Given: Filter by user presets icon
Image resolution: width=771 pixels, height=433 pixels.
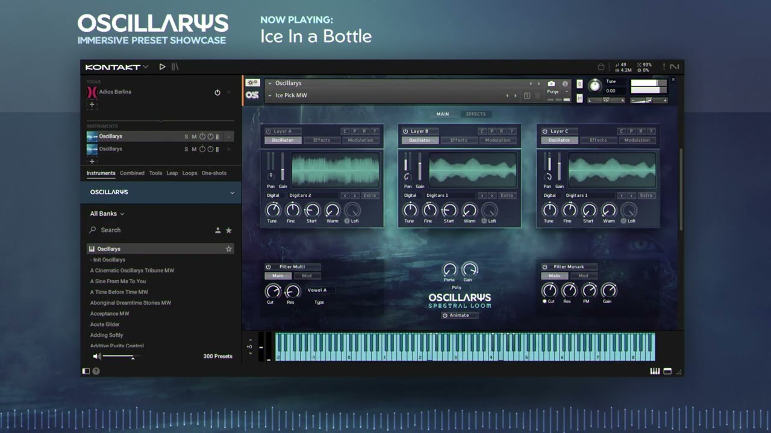Looking at the screenshot, I should click(x=218, y=230).
